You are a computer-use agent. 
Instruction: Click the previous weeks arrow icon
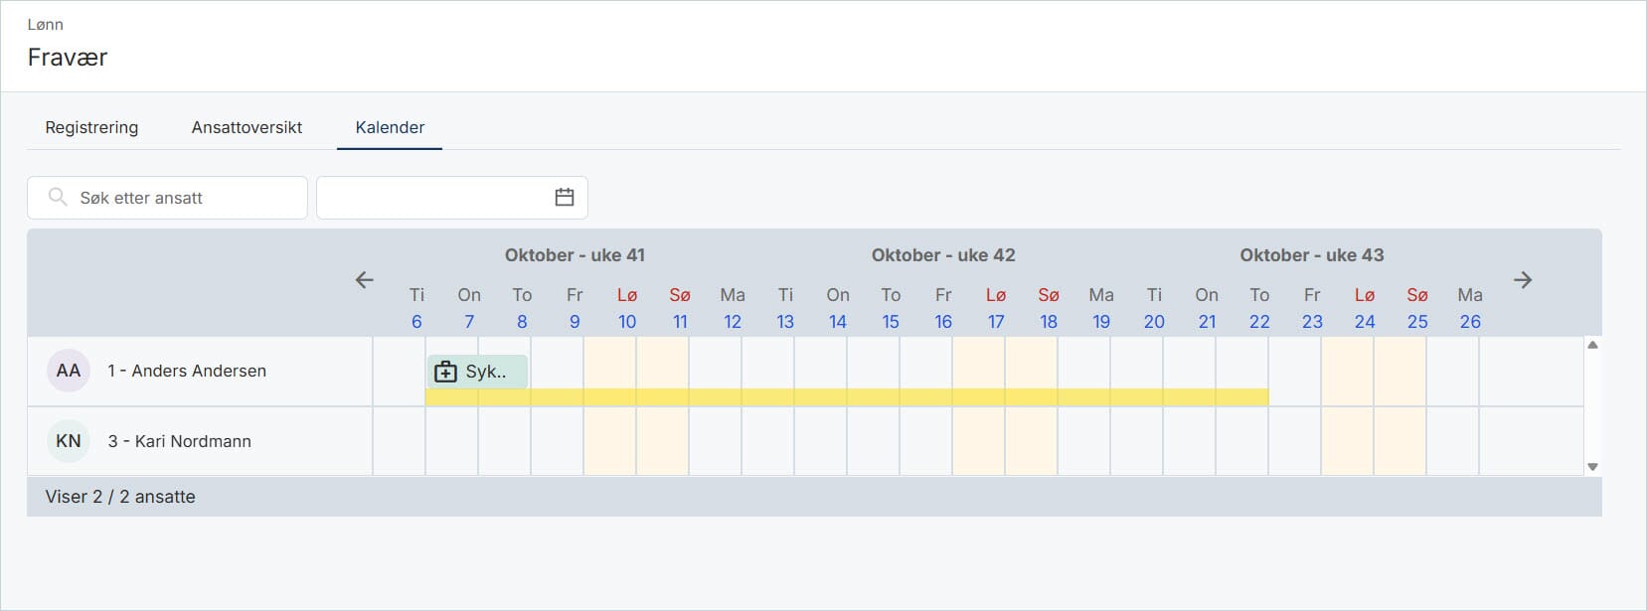(x=365, y=280)
